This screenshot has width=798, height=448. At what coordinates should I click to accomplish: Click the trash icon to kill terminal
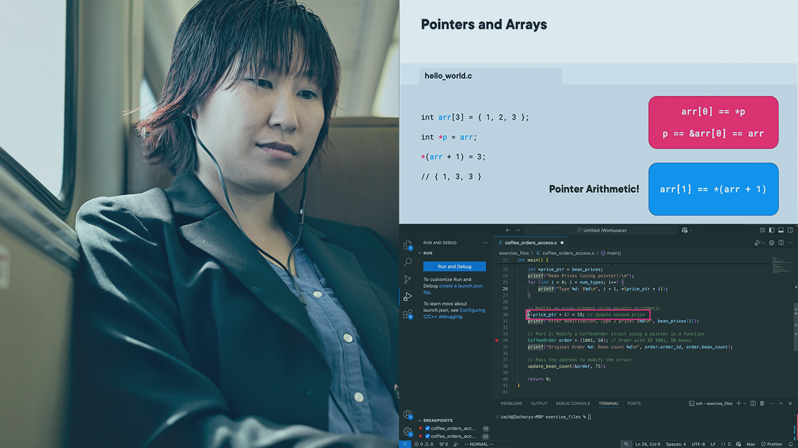tap(762, 403)
